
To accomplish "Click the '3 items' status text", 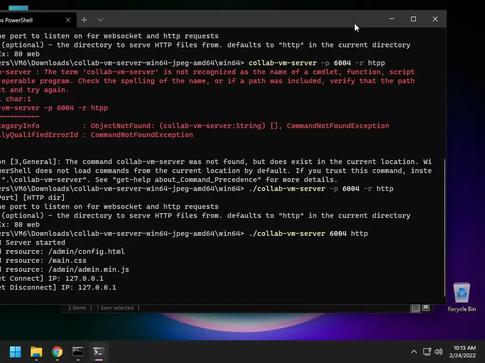I will tap(77, 308).
